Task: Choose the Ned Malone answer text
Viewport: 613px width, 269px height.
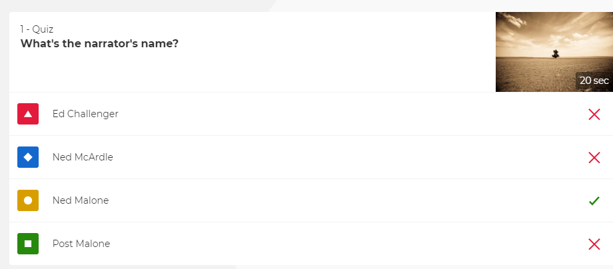Action: coord(81,200)
